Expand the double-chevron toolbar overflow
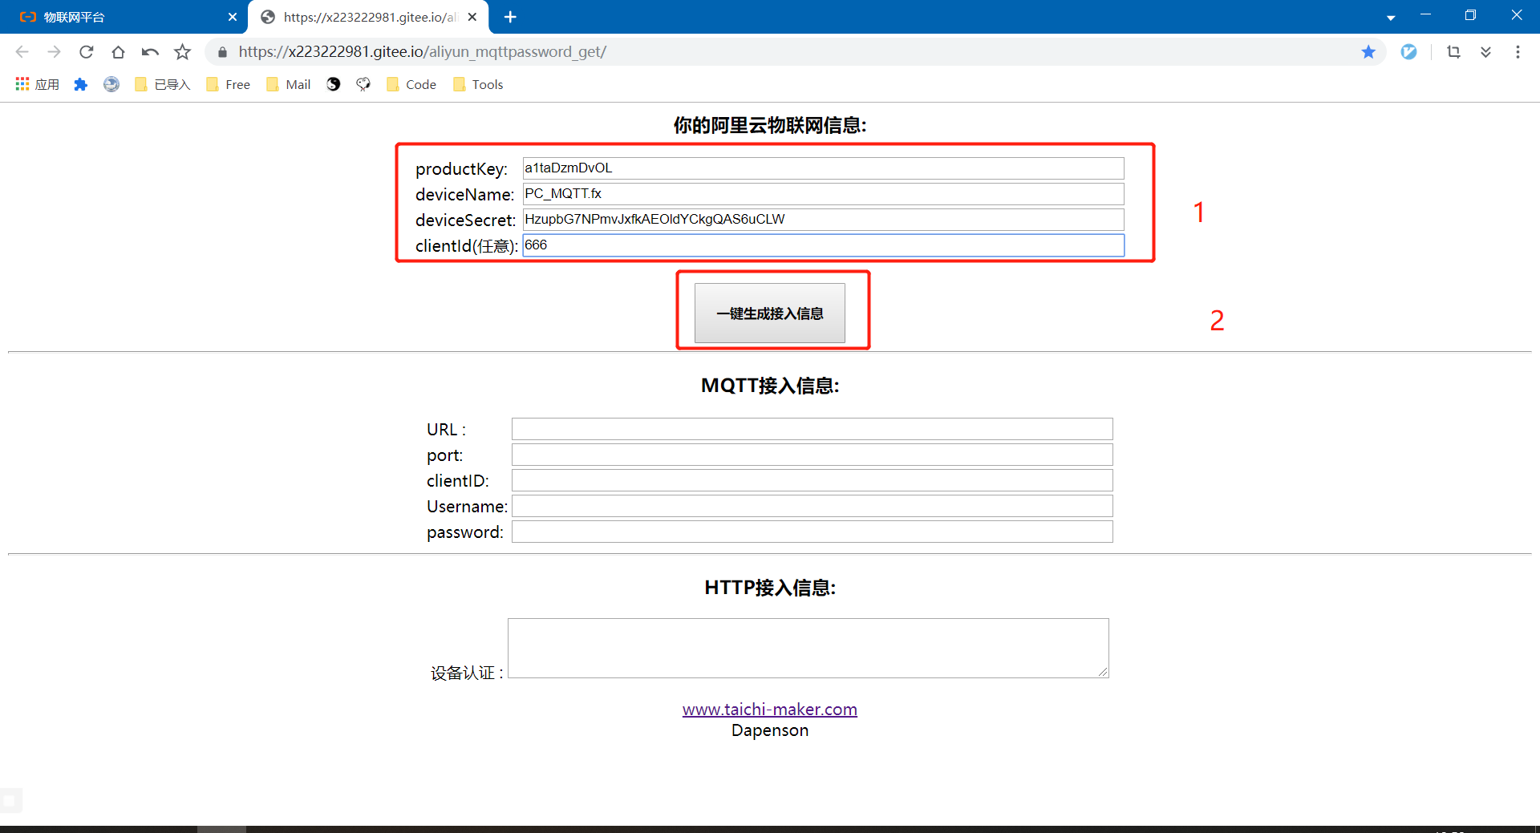Screen dimensions: 1540x833 tap(1485, 52)
